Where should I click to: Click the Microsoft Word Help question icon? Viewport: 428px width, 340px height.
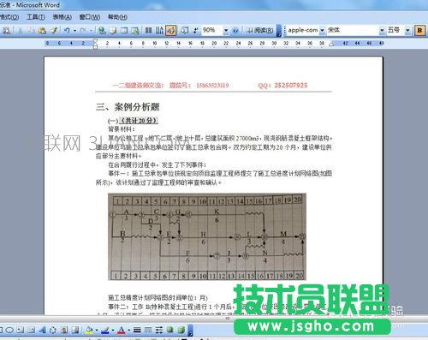point(235,30)
